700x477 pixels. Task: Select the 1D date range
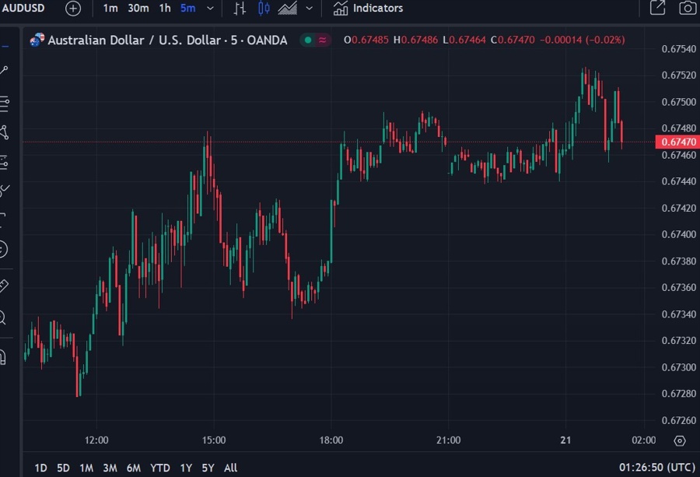pyautogui.click(x=40, y=468)
